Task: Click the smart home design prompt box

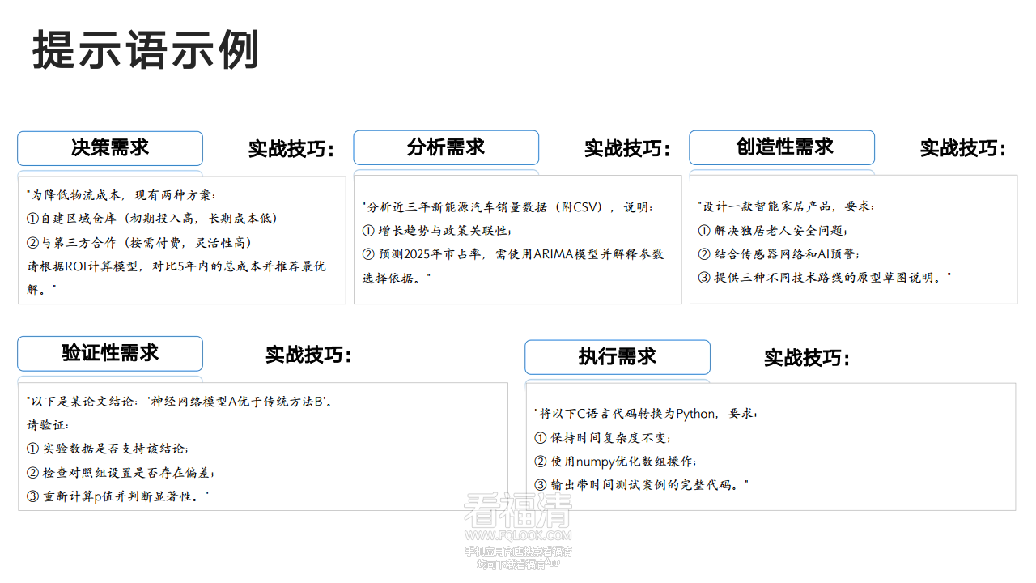Action: pyautogui.click(x=853, y=240)
